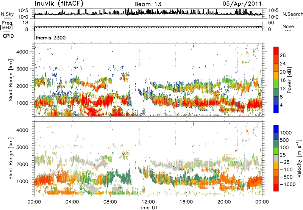Click the gray segment of velocity colorbar

click(x=276, y=158)
